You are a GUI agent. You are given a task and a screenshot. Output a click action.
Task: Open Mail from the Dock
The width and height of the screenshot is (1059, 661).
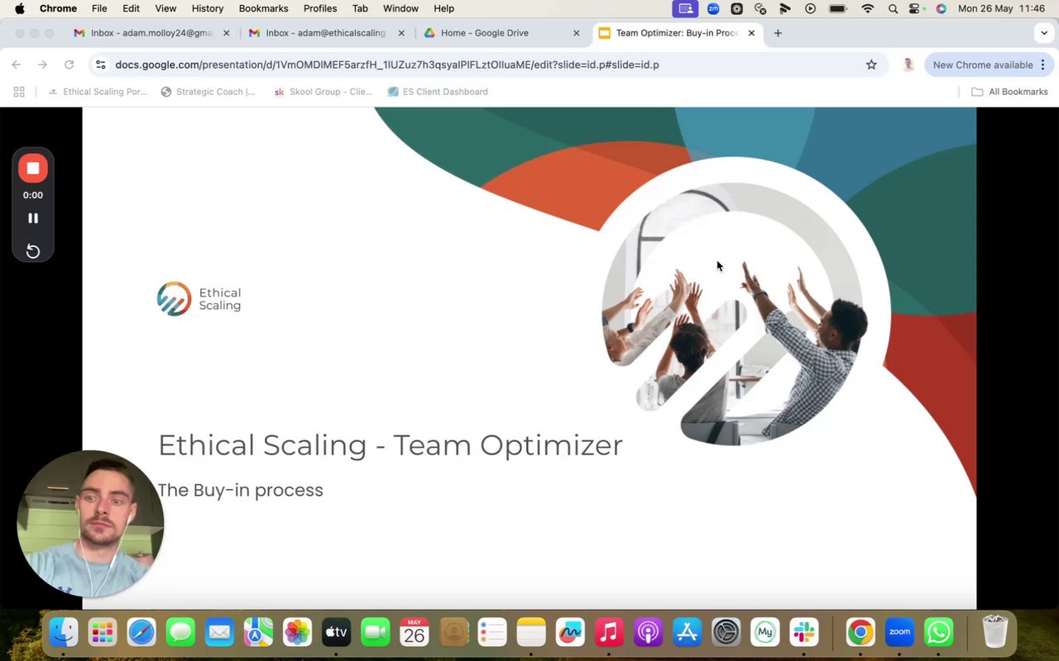tap(219, 633)
